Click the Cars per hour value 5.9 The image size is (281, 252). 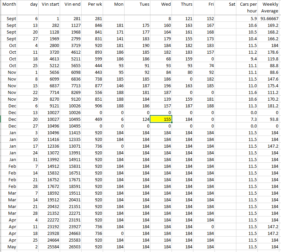[x=248, y=18]
